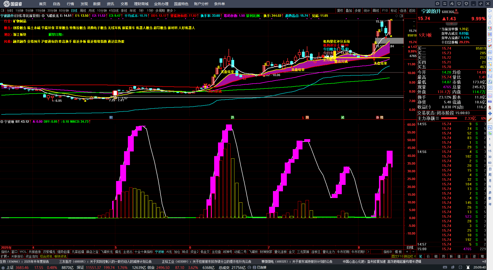Viewport: 493px width, 270px height.
Task: Click the 主力净额 red progress bar
Action: point(449,118)
